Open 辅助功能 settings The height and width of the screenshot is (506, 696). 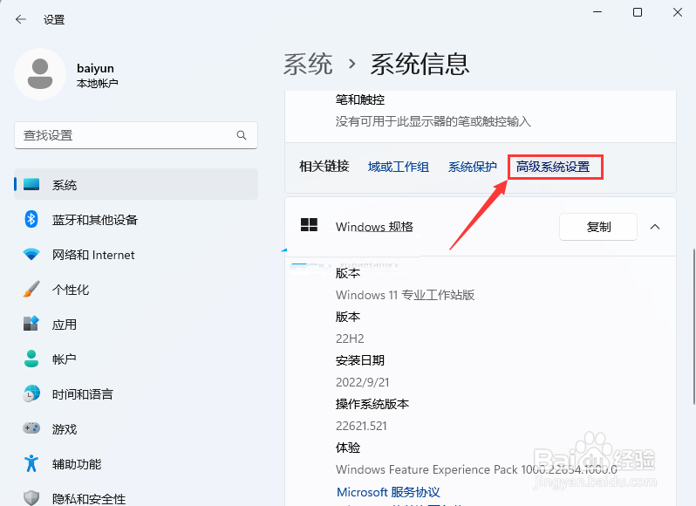[136, 464]
